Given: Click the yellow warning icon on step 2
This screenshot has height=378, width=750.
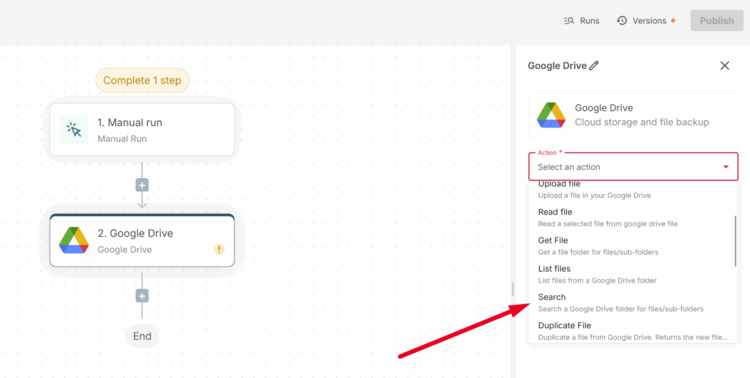Looking at the screenshot, I should 219,249.
